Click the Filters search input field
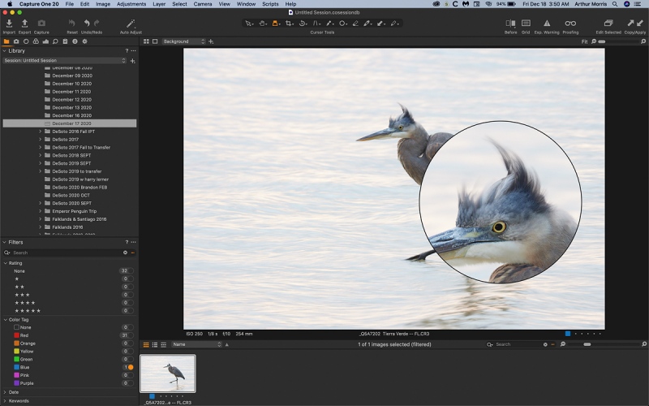The width and height of the screenshot is (649, 406). (67, 253)
